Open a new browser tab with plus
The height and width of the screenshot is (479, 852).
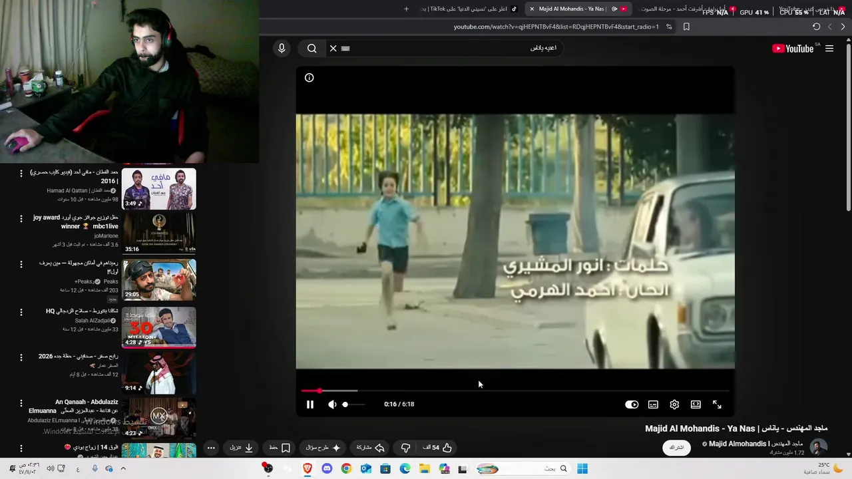[406, 9]
